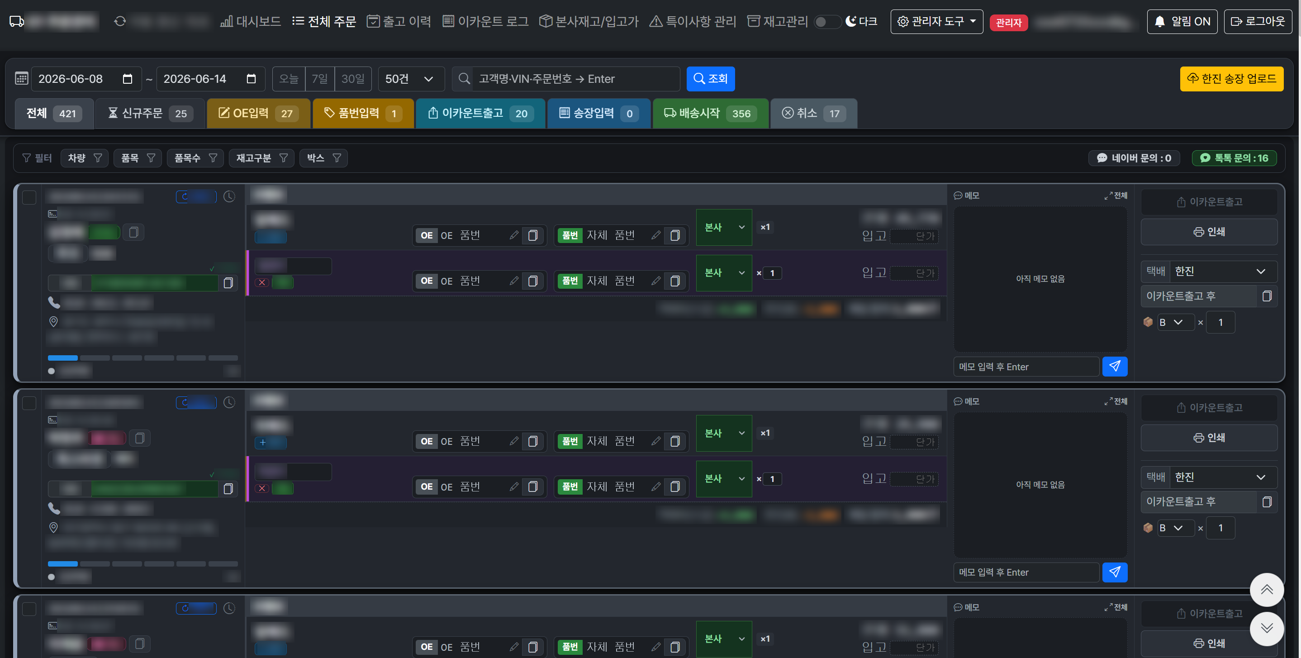Edit own part number pencil in first order's second row
Screen dimensions: 1301x658
[x=655, y=281]
